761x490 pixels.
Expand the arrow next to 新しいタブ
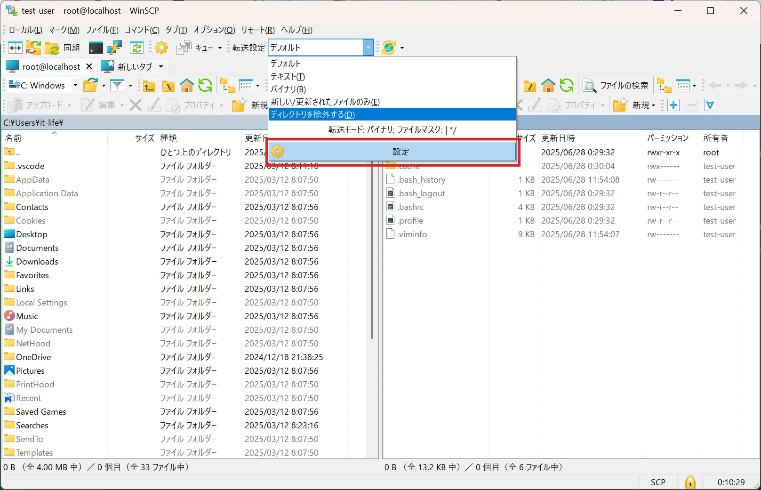click(x=161, y=67)
